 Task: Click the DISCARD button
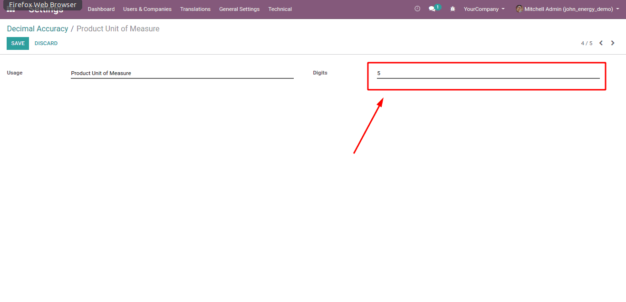(x=46, y=43)
